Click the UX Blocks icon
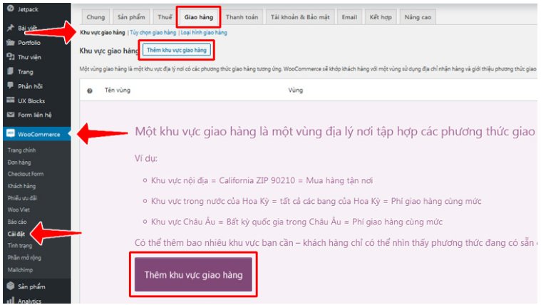Viewport: 541px width, 305px height. (x=9, y=100)
